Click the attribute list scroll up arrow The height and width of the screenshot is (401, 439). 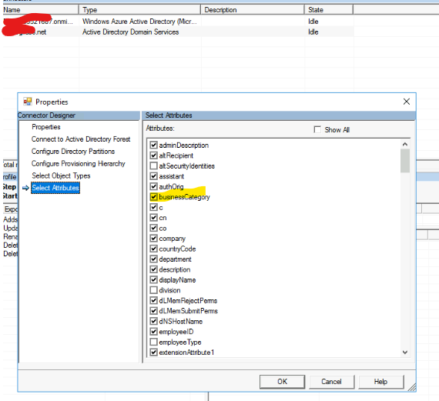pos(405,145)
